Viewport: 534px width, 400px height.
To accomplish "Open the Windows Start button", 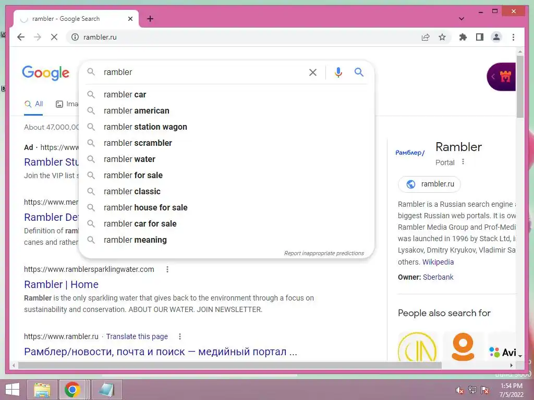I will point(13,390).
